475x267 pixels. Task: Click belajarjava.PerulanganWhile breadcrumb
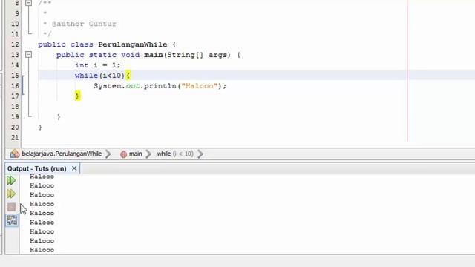[x=62, y=154]
